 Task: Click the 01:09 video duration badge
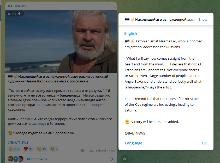pos(12,14)
